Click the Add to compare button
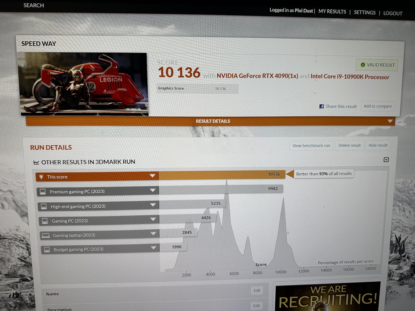415x311 pixels. [x=377, y=106]
